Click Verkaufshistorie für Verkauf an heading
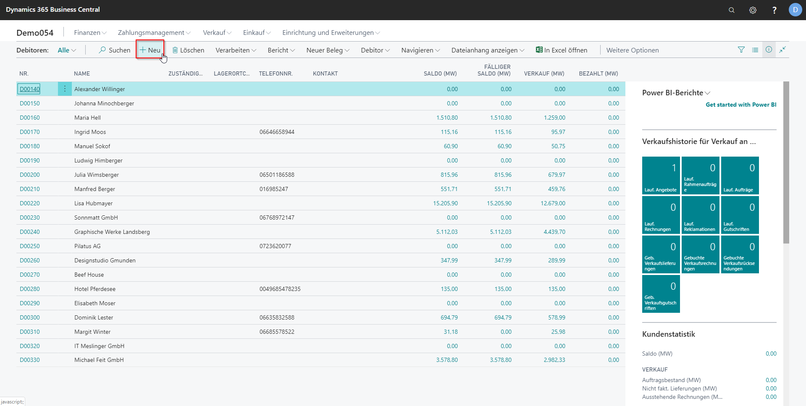 pos(699,141)
